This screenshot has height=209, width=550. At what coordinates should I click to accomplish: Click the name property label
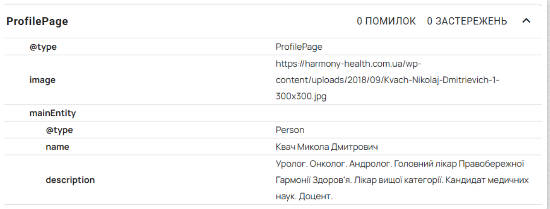click(57, 147)
